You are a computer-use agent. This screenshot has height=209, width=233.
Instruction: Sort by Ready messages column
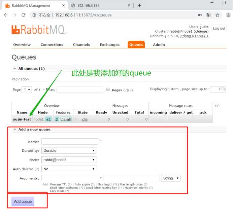pos(101,112)
